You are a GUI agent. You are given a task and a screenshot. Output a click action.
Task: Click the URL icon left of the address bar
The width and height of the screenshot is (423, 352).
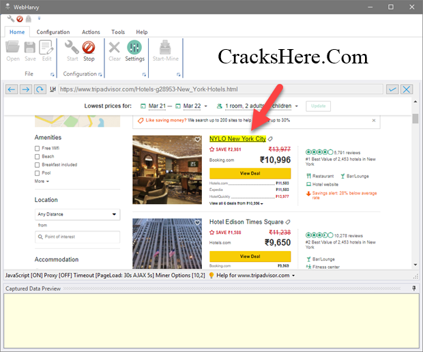[x=53, y=89]
